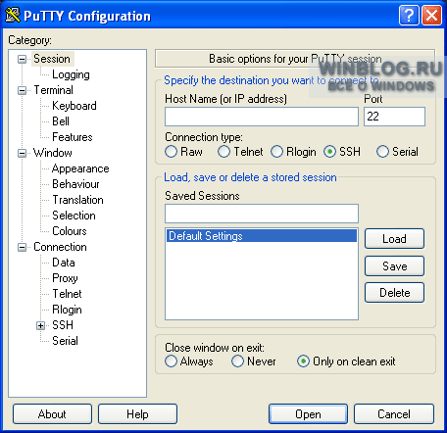Open Data settings under Connection

tap(64, 263)
